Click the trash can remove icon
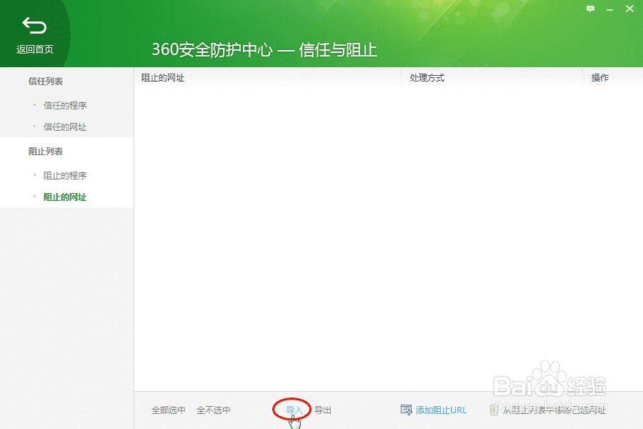Screen dimensions: 643x429 click(494, 410)
